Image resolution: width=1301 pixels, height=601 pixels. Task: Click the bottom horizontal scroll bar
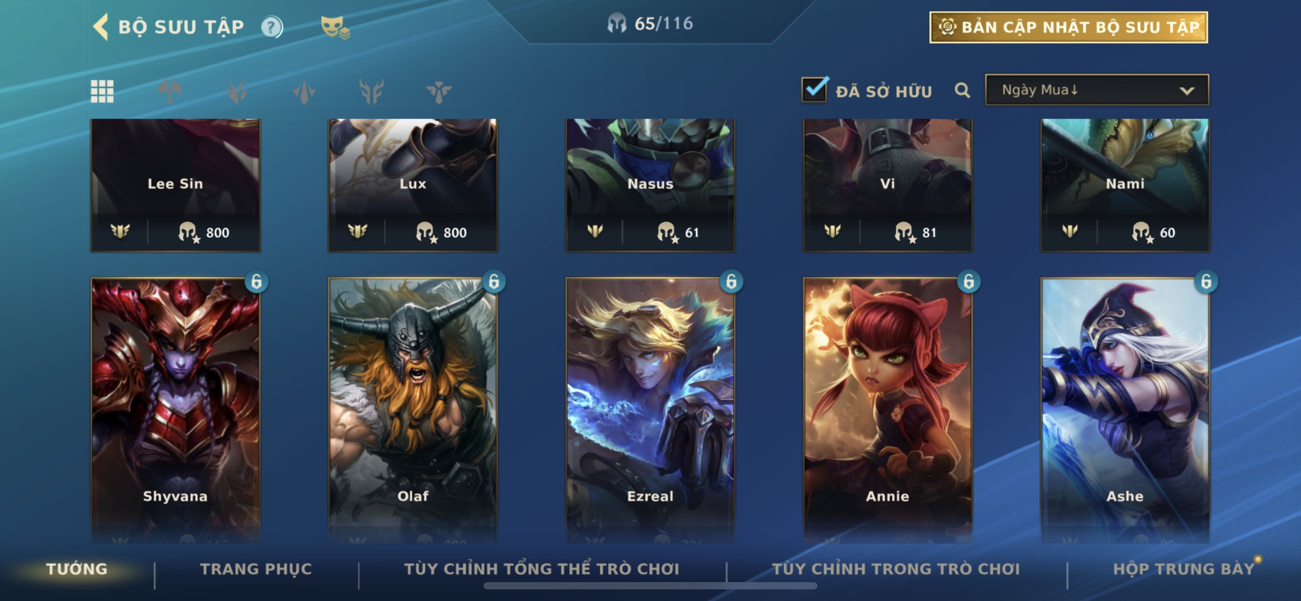[x=650, y=586]
